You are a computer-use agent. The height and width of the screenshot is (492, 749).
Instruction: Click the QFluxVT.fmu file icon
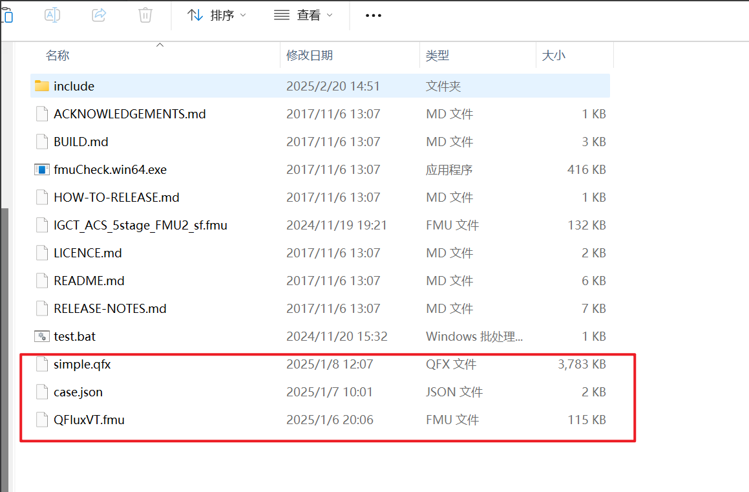(x=42, y=420)
